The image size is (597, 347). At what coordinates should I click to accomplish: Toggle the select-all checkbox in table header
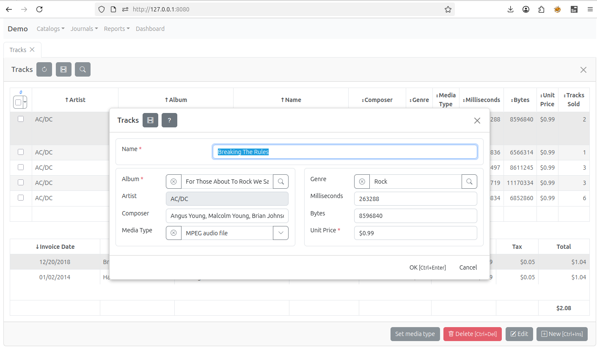pos(18,102)
